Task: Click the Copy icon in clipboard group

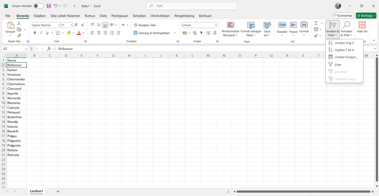Action: (x=19, y=30)
